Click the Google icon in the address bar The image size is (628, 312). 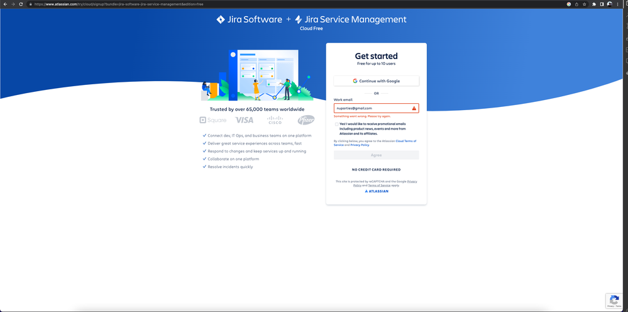(x=569, y=4)
